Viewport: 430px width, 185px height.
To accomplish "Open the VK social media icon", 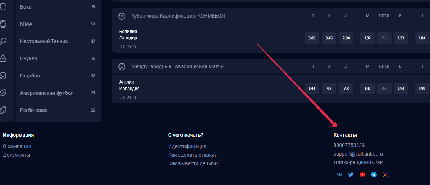I will point(339,175).
